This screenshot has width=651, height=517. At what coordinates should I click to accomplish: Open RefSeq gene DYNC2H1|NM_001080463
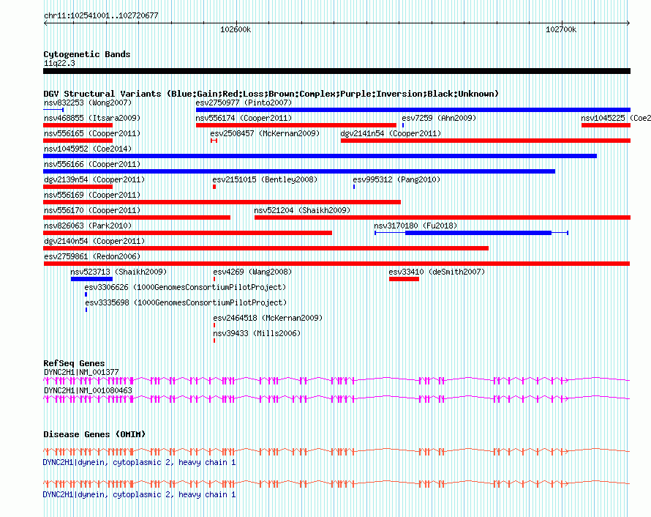tap(88, 390)
